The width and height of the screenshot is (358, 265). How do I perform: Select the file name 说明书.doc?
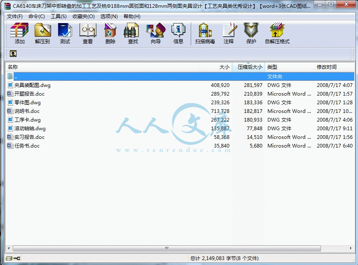(27, 111)
